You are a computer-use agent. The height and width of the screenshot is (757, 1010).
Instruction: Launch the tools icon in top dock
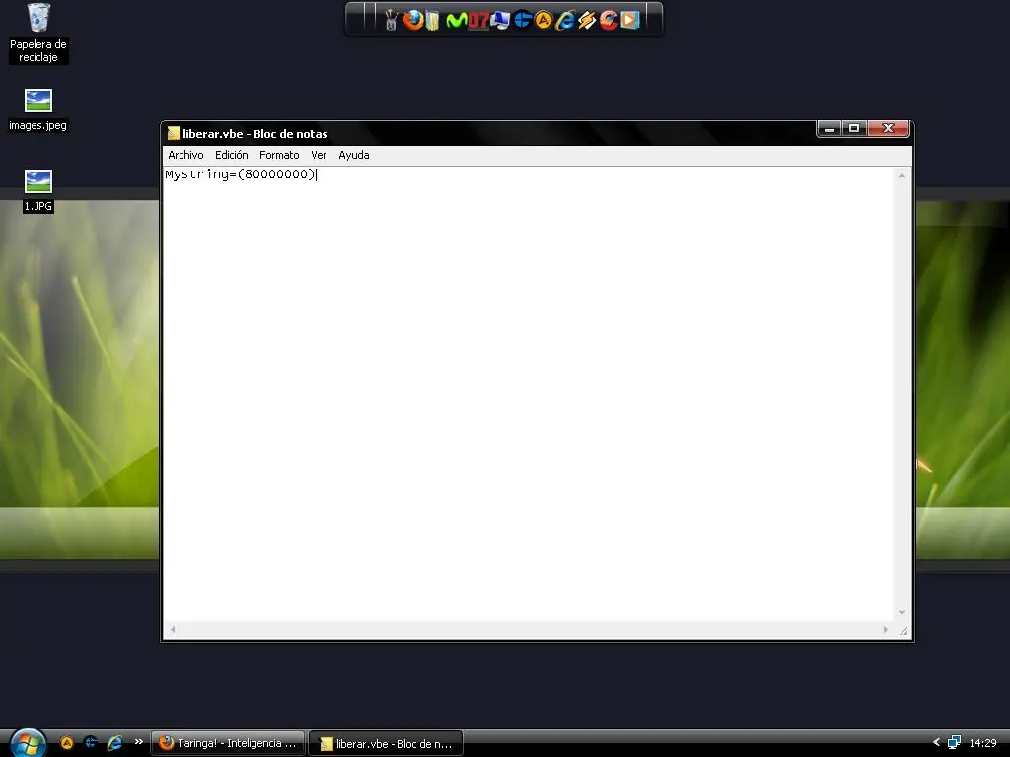click(x=391, y=21)
